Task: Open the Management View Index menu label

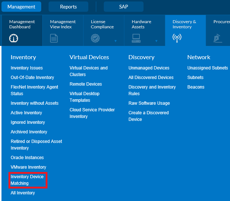Action: pyautogui.click(x=63, y=24)
